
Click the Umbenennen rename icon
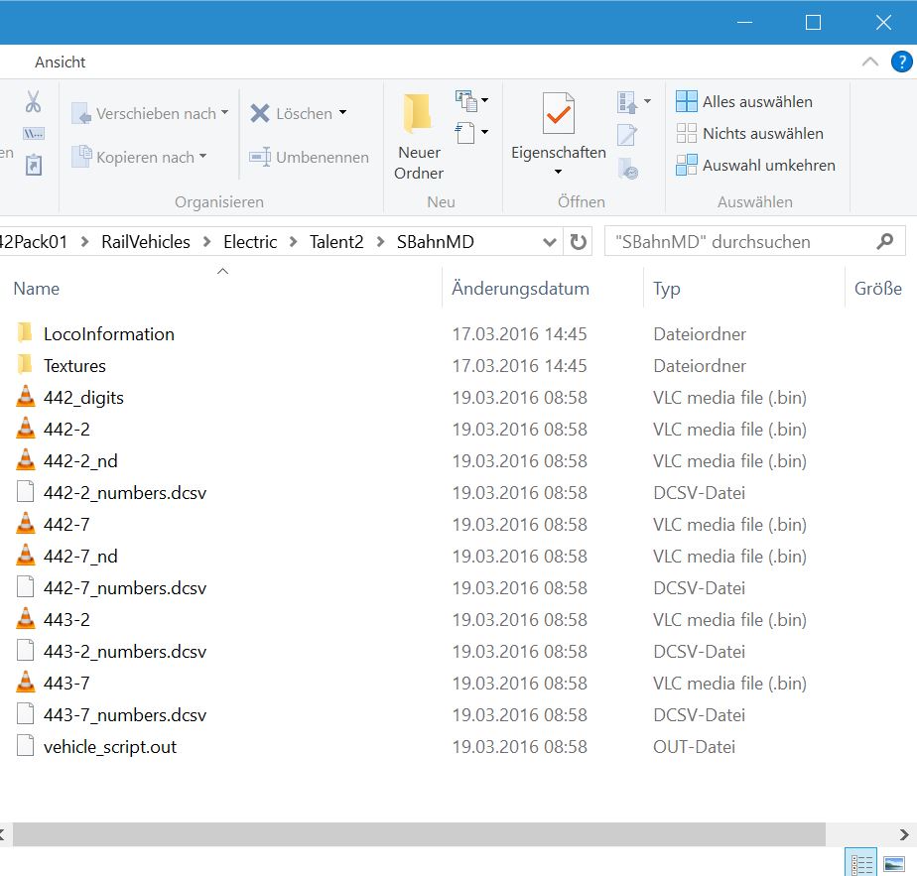(260, 157)
